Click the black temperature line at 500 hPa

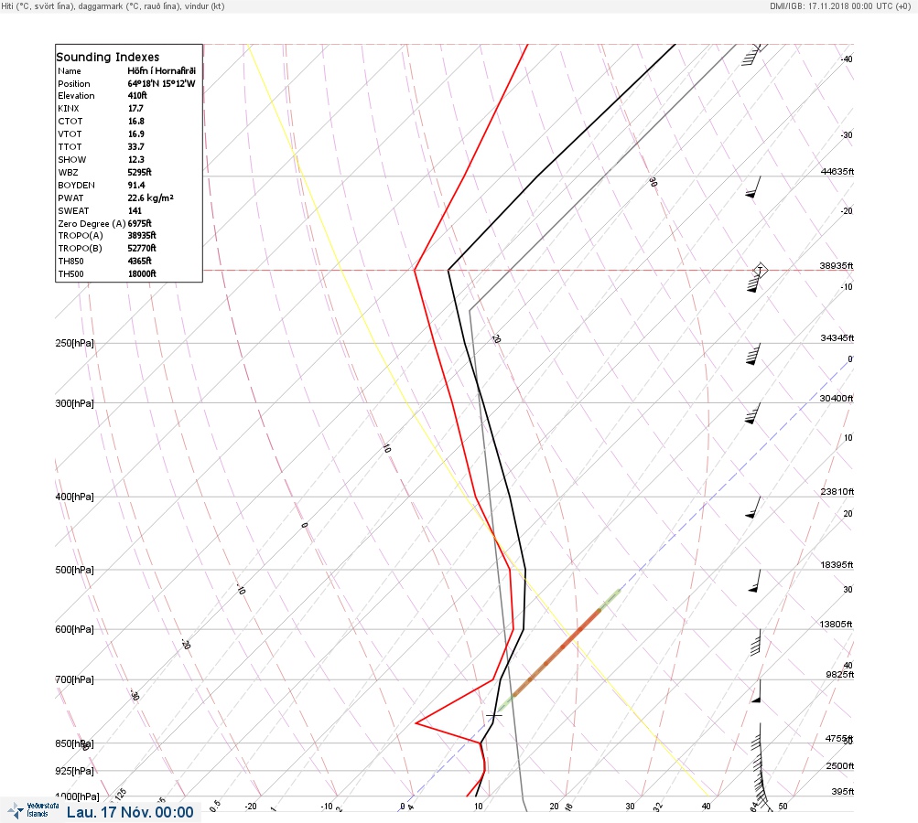pos(525,570)
